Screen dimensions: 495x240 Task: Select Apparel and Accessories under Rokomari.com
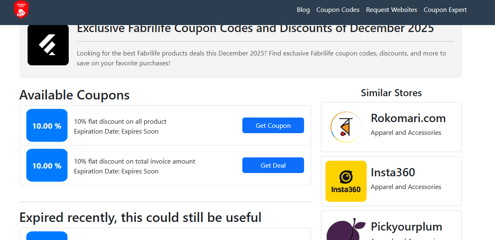coord(406,132)
